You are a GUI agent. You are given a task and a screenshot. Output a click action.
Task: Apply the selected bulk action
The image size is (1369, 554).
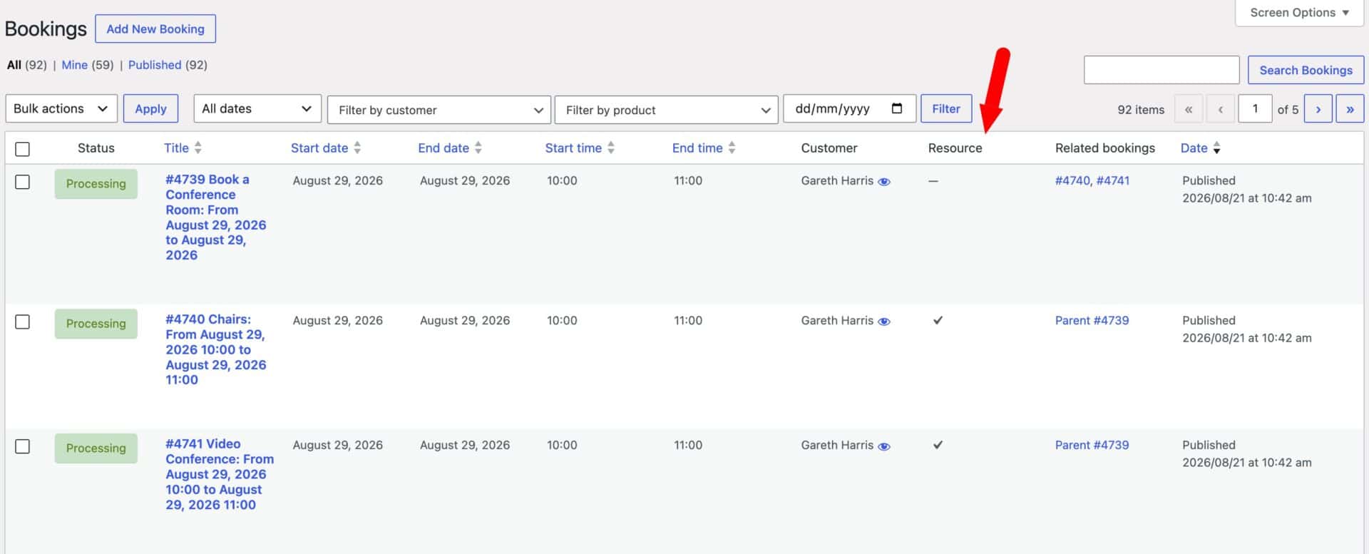150,108
